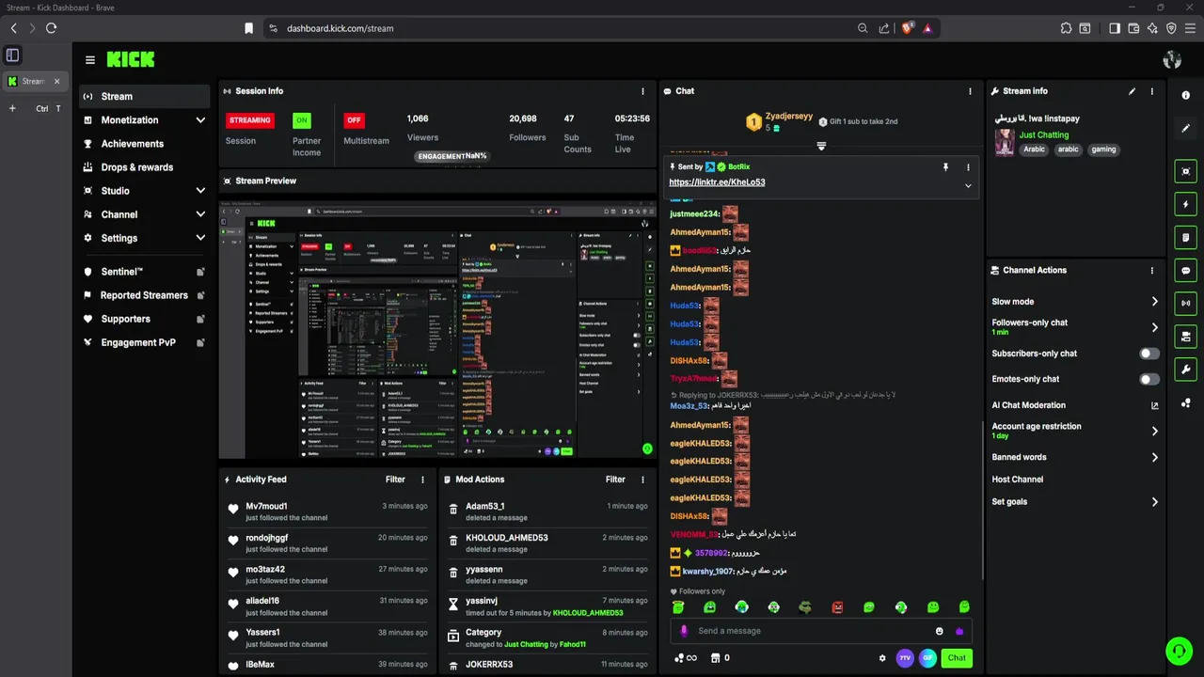Click the purple microphone in chat input
Image resolution: width=1204 pixels, height=677 pixels.
click(x=684, y=631)
